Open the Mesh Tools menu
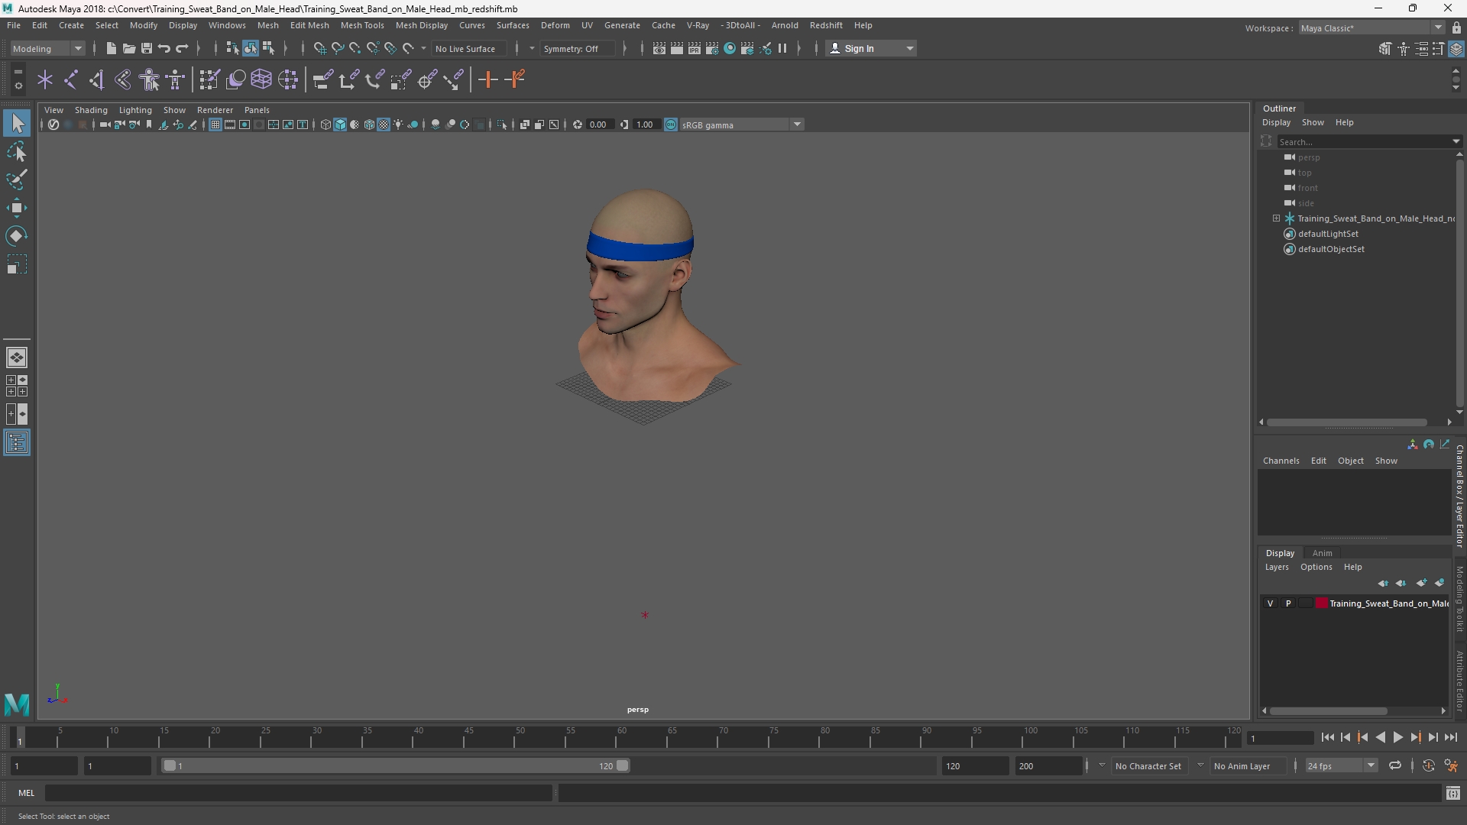Viewport: 1467px width, 825px height. [x=361, y=25]
